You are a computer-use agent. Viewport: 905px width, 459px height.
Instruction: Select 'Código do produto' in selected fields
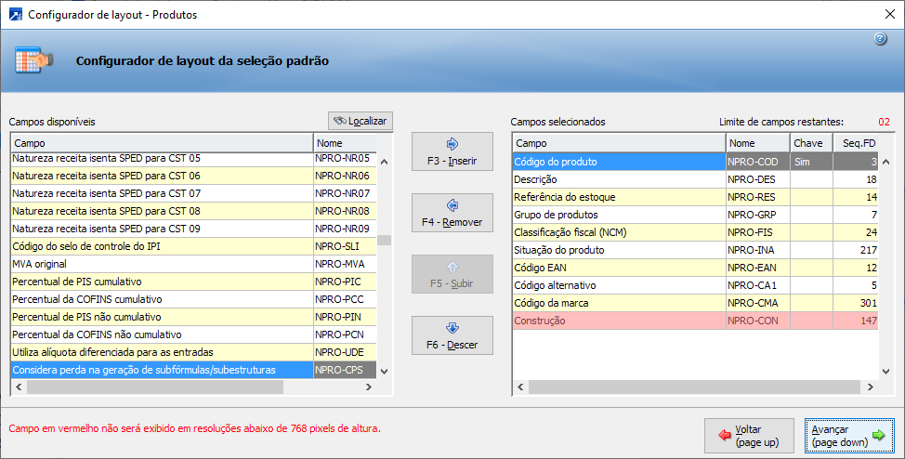pyautogui.click(x=696, y=162)
